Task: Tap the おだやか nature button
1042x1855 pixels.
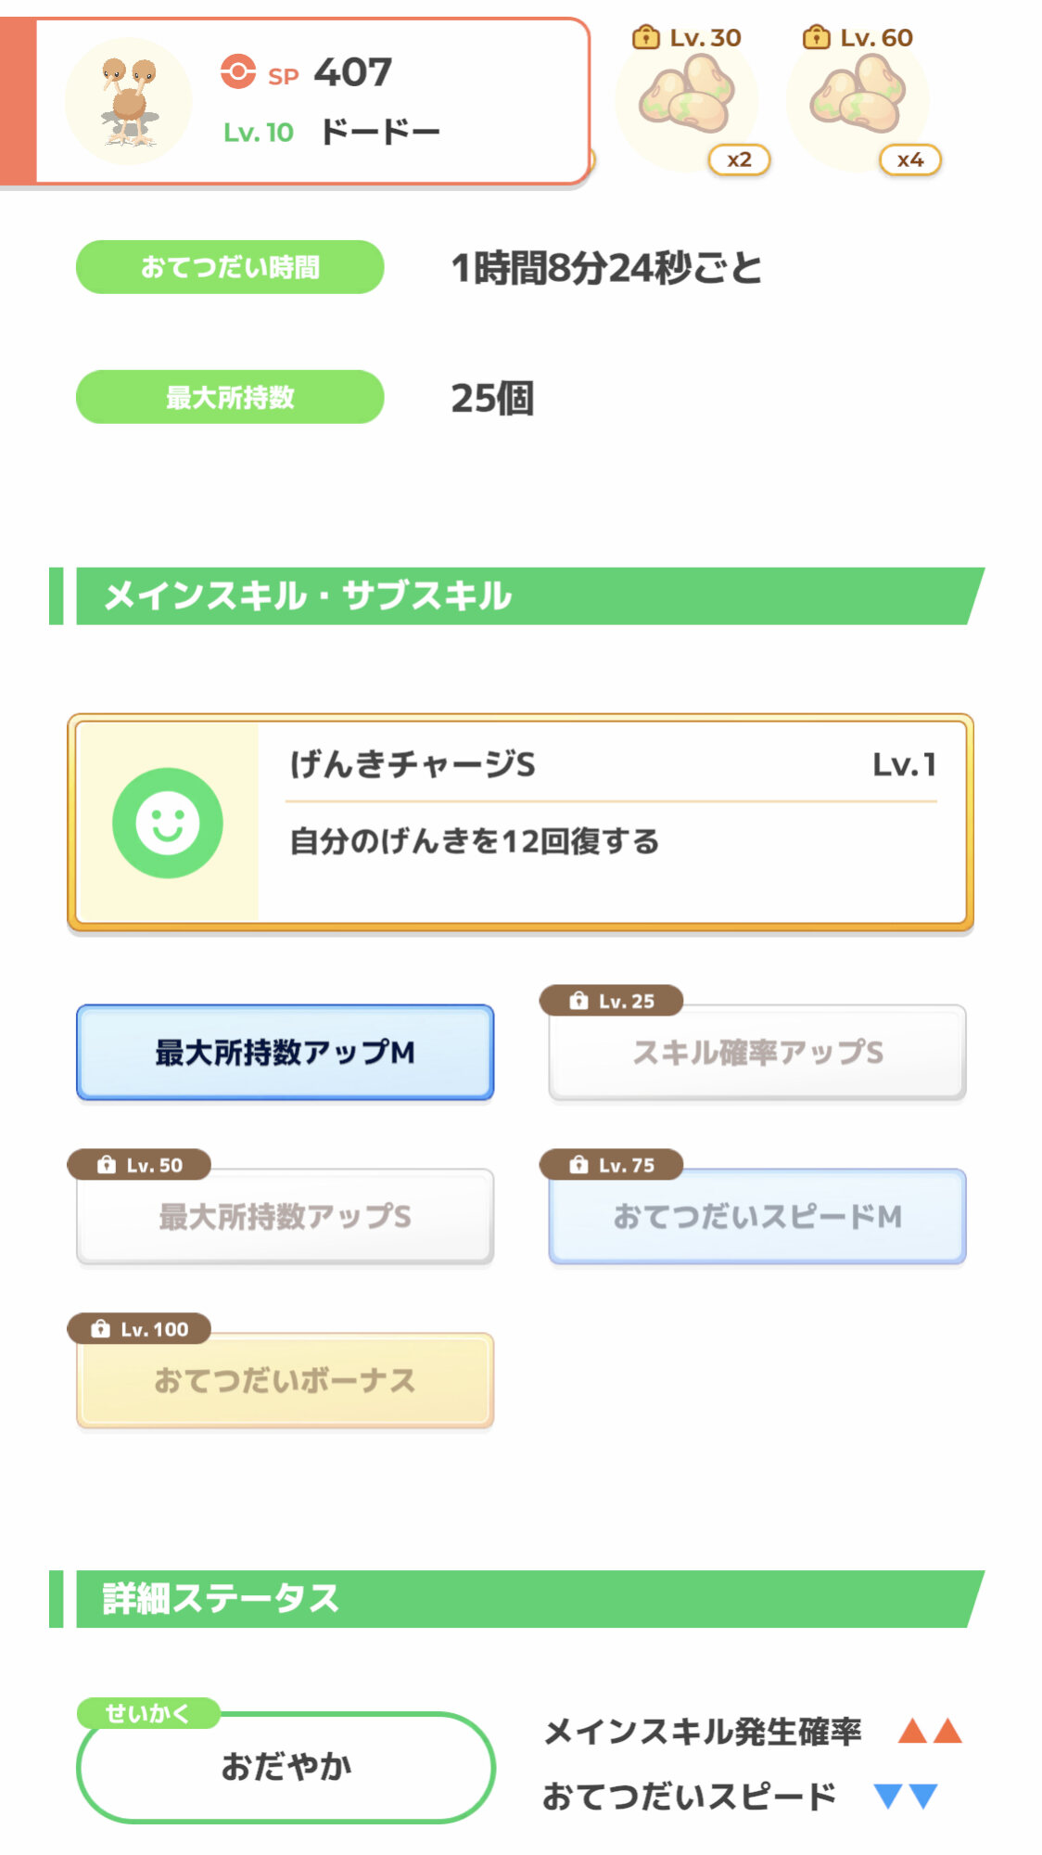Action: tap(286, 1767)
